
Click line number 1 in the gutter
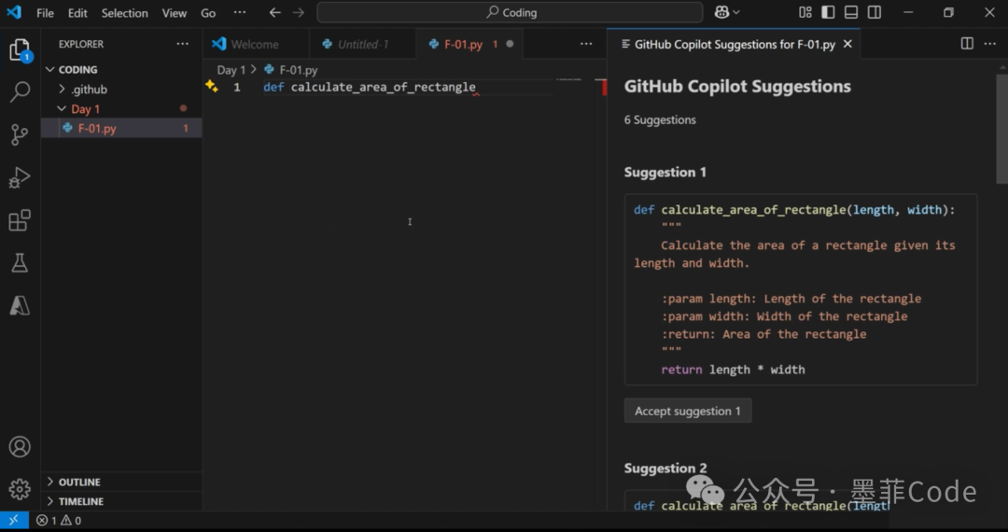pyautogui.click(x=237, y=87)
